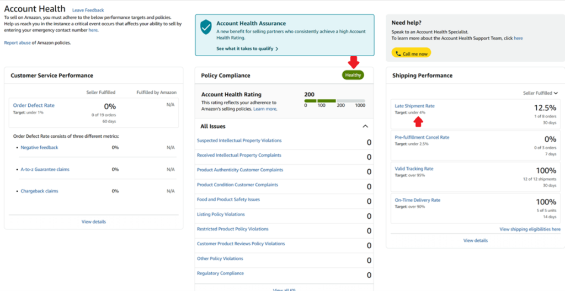Click View shipping eligibilities here

(x=530, y=229)
